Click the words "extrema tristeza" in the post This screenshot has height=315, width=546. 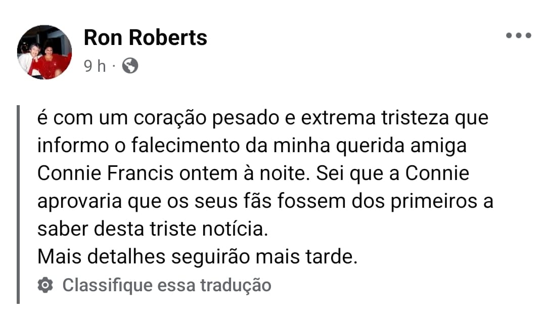375,118
